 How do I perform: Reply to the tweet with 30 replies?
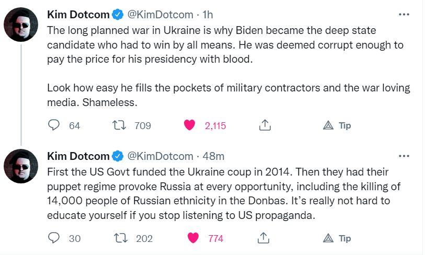tap(55, 238)
